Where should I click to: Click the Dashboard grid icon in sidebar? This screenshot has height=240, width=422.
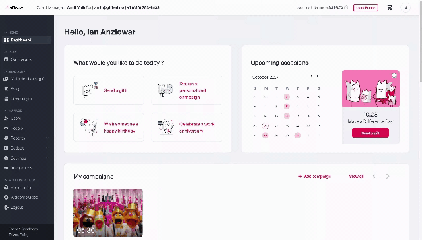click(6, 40)
